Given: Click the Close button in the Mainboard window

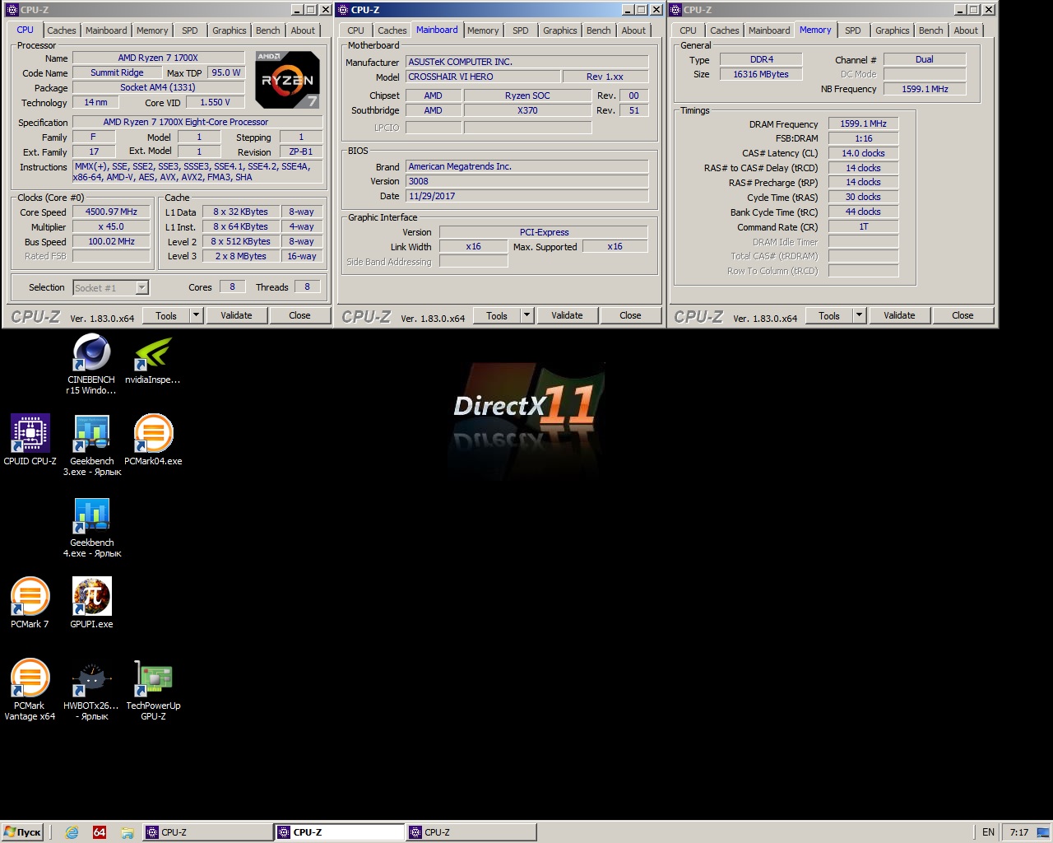Looking at the screenshot, I should 630,315.
